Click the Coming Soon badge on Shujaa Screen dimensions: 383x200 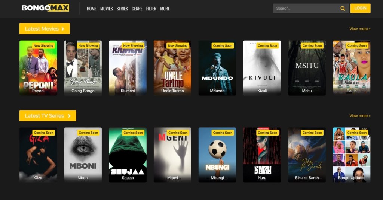[133, 133]
